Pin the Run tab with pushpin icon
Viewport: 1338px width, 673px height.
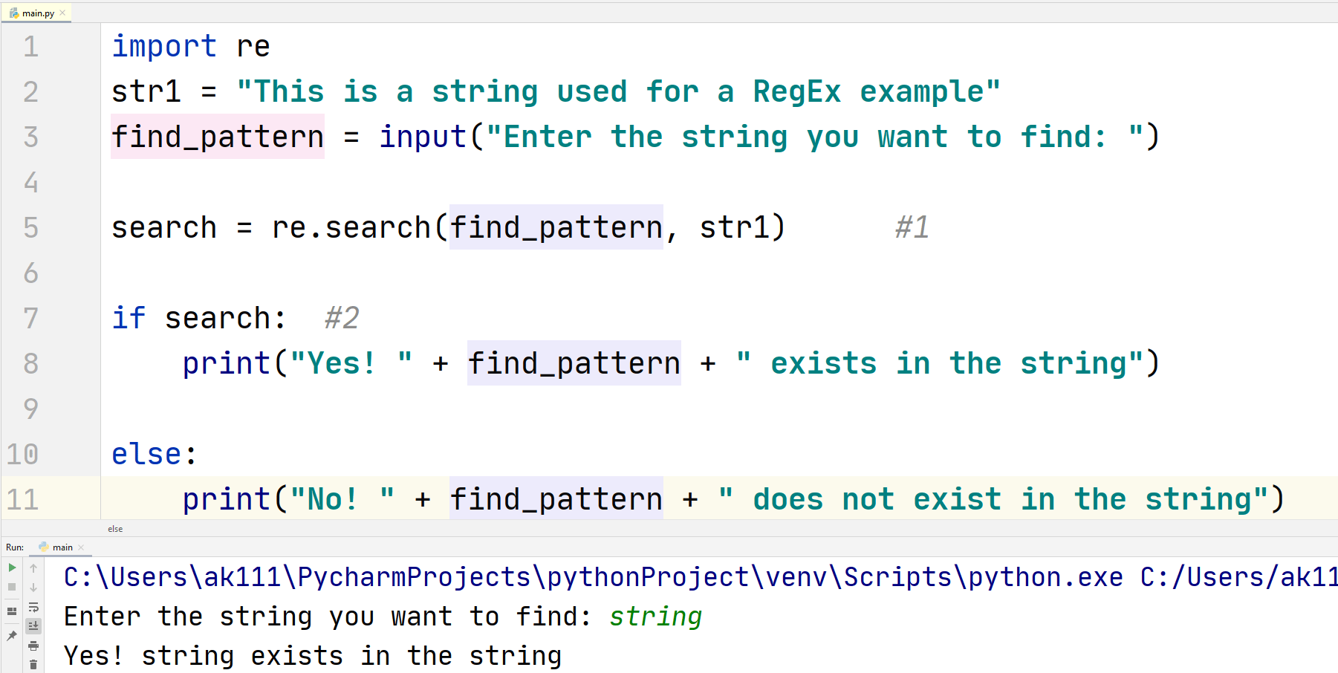[12, 636]
